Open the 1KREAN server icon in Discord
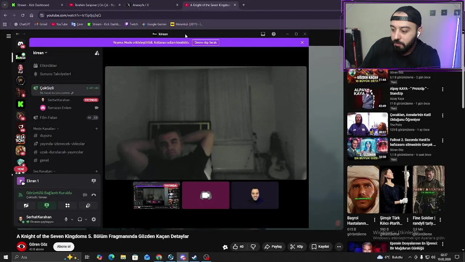The image size is (465, 262). tap(21, 57)
